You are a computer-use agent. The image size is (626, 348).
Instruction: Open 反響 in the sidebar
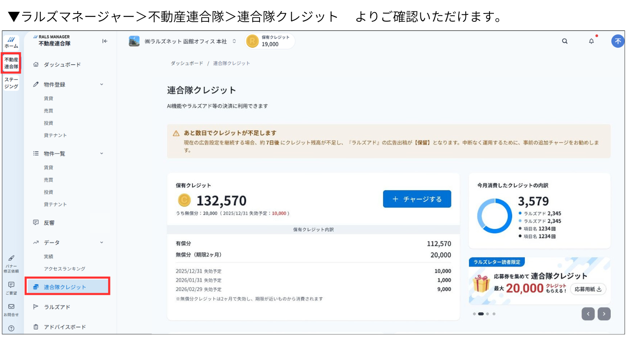[x=49, y=223]
